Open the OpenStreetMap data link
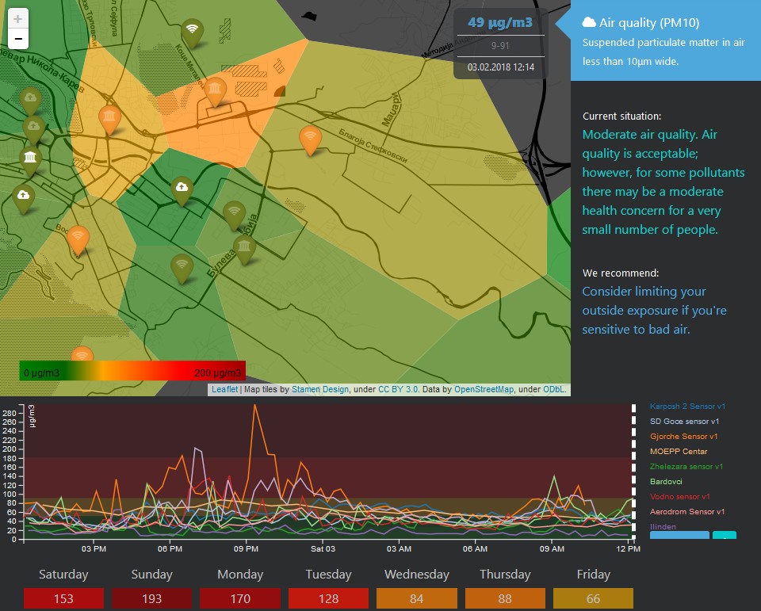761x611 pixels. (x=484, y=390)
